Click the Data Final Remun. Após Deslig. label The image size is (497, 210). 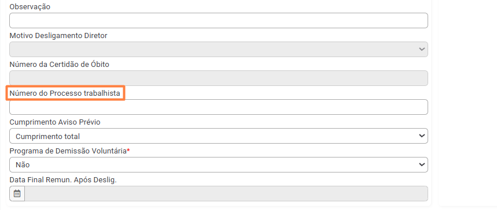click(63, 180)
